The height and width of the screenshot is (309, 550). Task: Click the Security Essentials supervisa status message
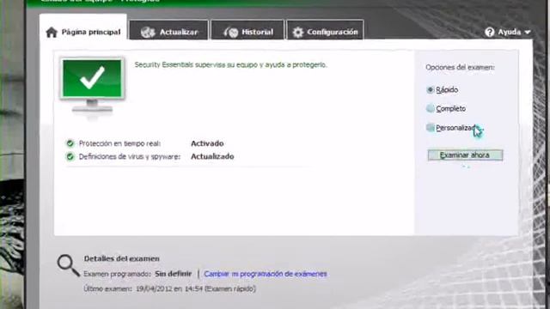231,65
